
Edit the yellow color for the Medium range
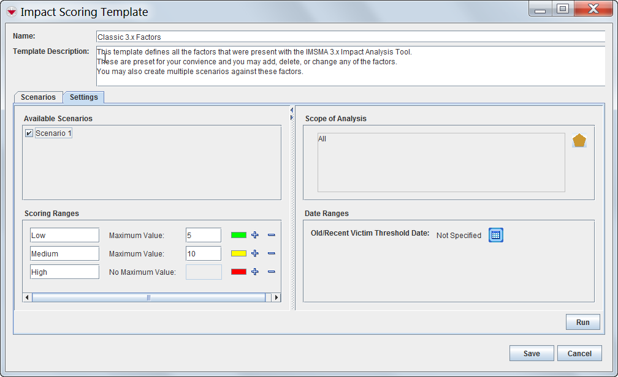pyautogui.click(x=238, y=253)
